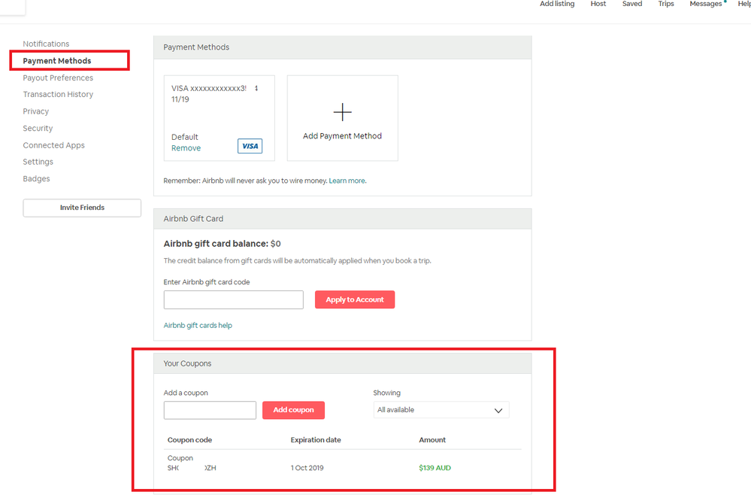The width and height of the screenshot is (751, 495).
Task: Open Airbnb gift cards help link
Action: pyautogui.click(x=198, y=326)
